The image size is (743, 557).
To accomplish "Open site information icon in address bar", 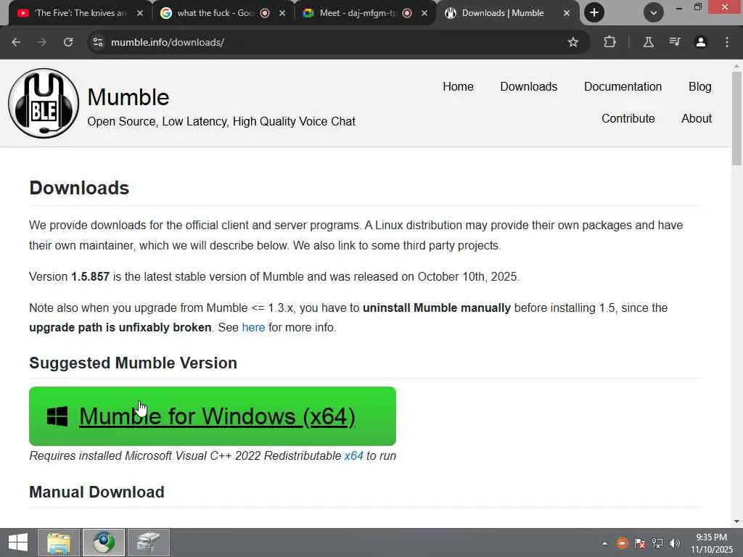I will point(98,42).
